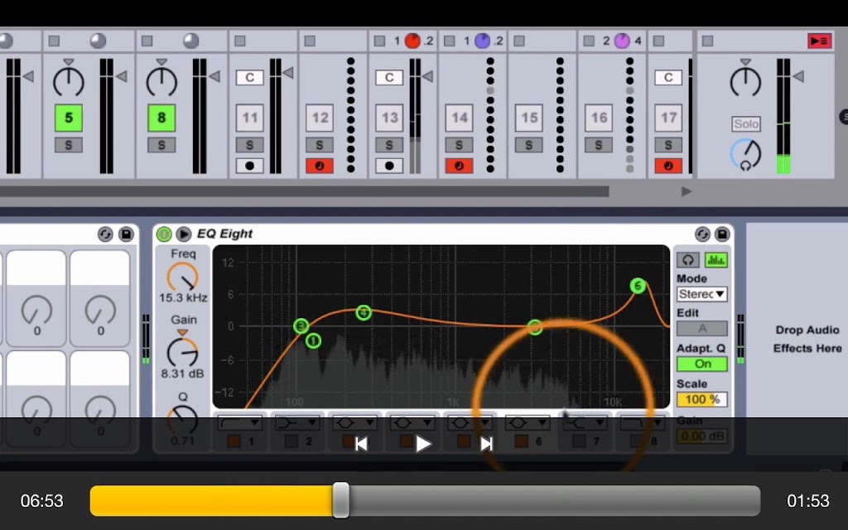Disarm track 17 with its red arm button
This screenshot has height=530, width=848.
(668, 166)
